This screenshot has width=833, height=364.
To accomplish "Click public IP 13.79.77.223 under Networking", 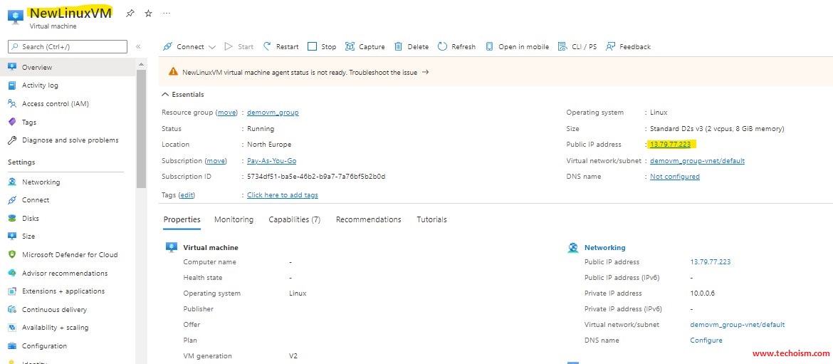I will click(711, 262).
